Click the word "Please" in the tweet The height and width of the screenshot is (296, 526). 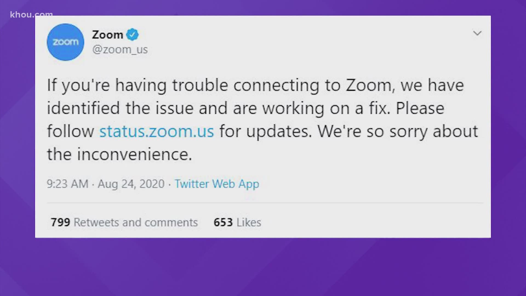tap(420, 108)
